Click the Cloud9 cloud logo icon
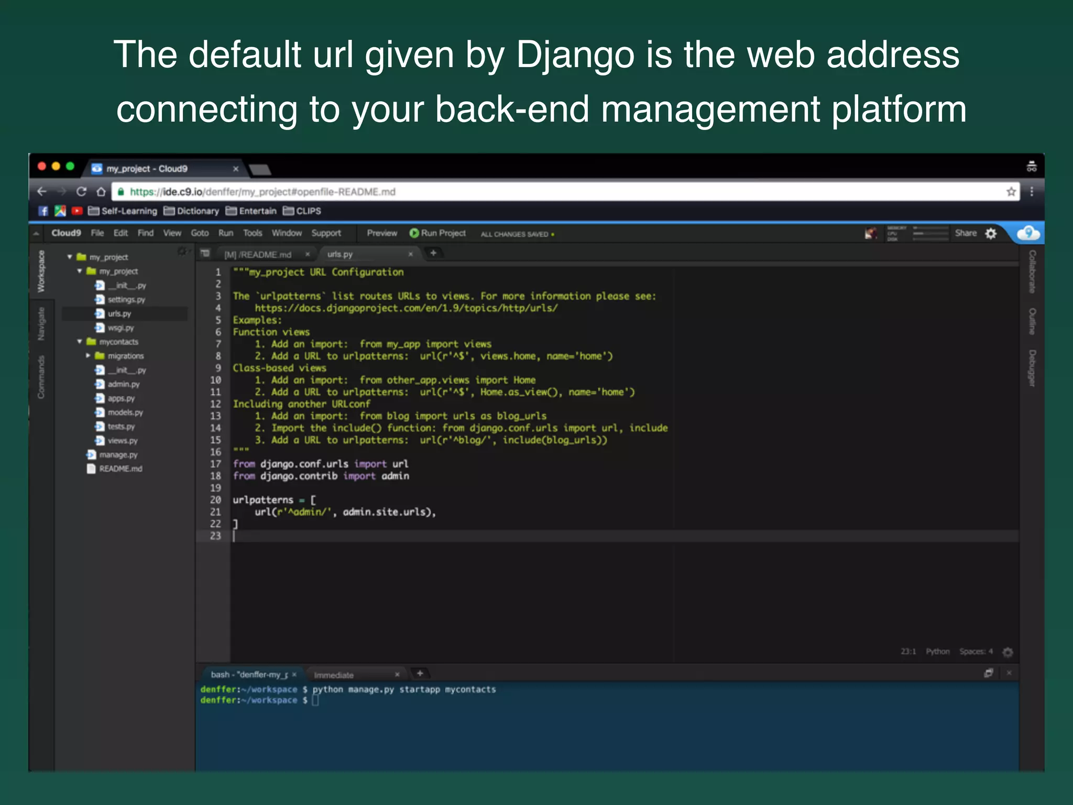 click(1028, 233)
